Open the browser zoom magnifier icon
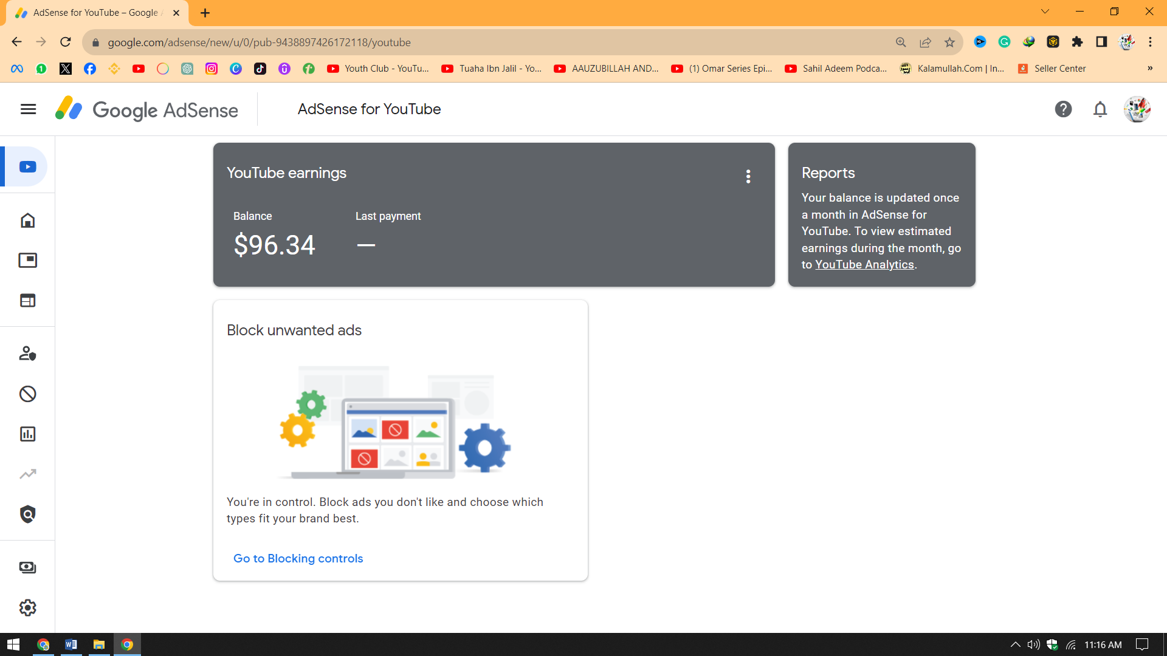The width and height of the screenshot is (1167, 656). coord(901,42)
